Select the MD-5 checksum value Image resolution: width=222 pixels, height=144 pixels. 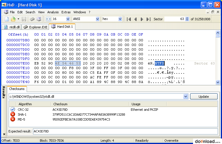(x=81, y=119)
